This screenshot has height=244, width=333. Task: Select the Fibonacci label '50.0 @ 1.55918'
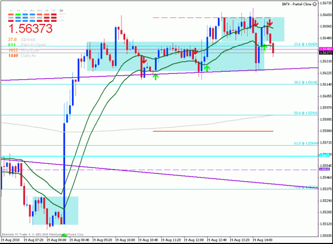point(306,113)
